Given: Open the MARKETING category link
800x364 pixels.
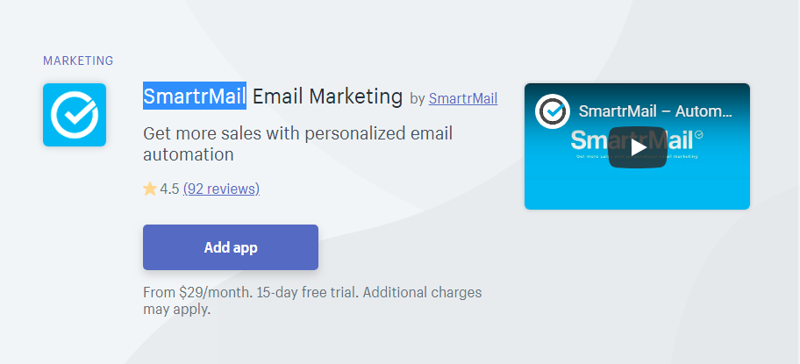Looking at the screenshot, I should point(78,61).
